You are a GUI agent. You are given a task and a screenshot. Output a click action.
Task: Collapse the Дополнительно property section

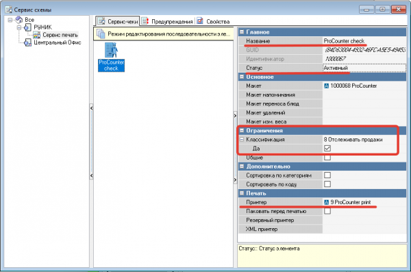click(x=242, y=166)
